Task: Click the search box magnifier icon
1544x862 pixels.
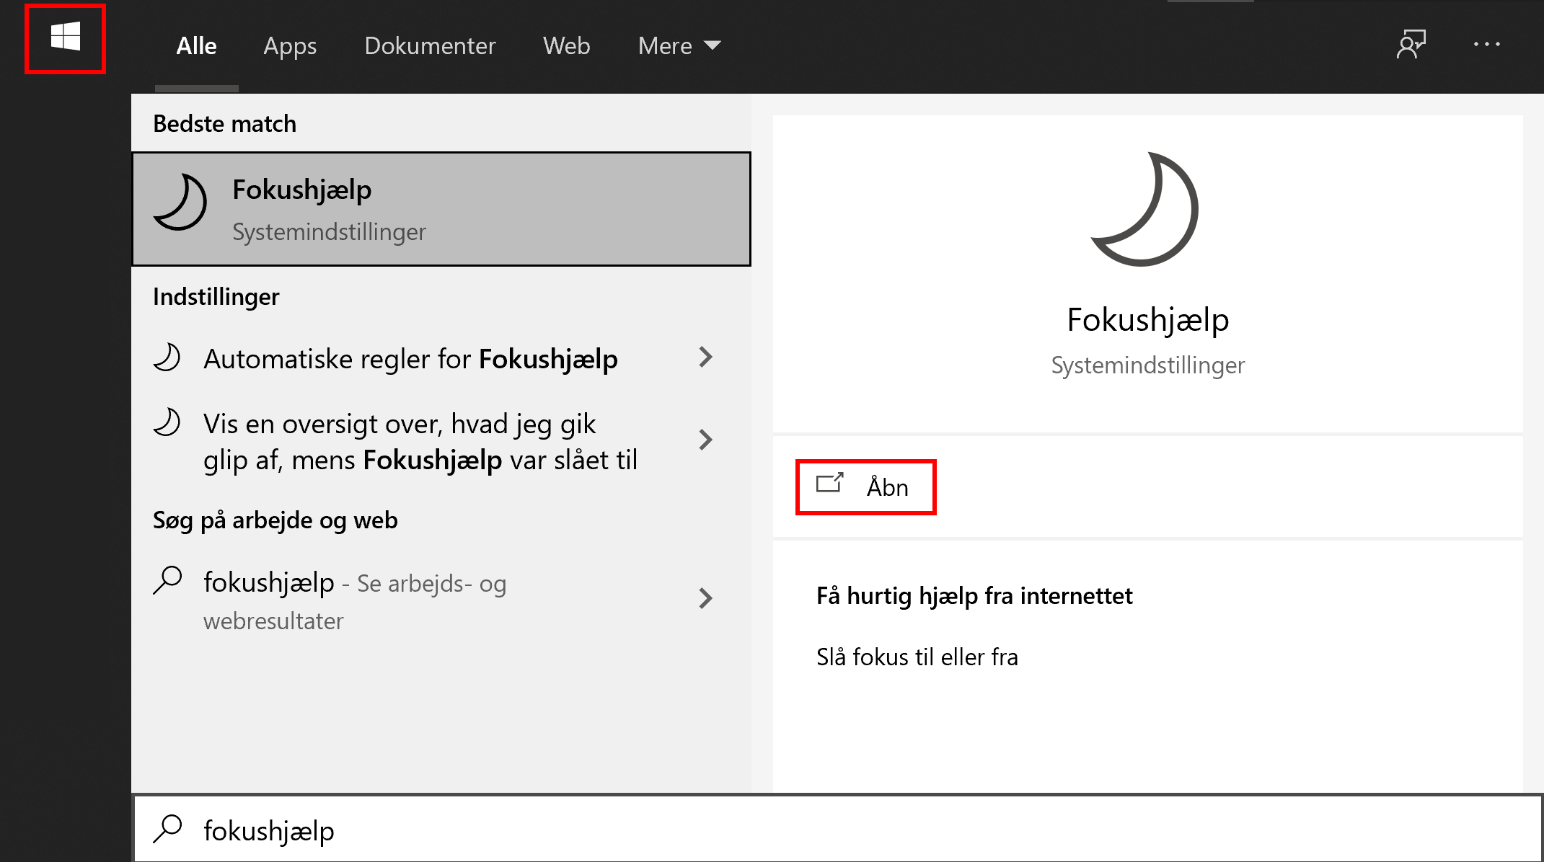Action: tap(167, 830)
